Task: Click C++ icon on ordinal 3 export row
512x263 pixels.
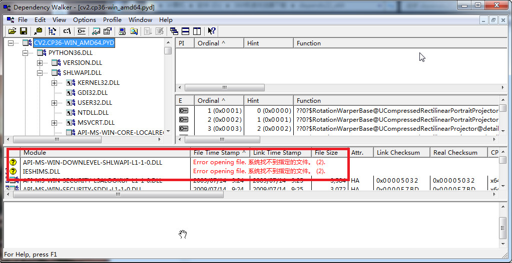Action: 184,129
